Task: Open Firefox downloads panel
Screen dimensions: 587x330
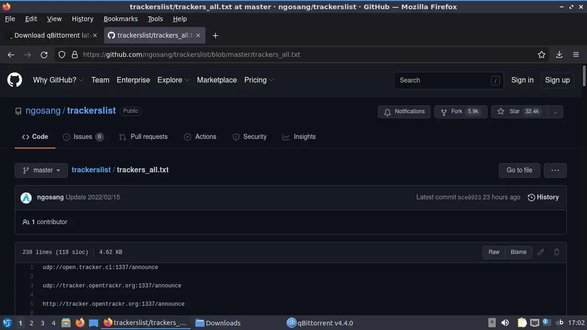Action: click(559, 55)
